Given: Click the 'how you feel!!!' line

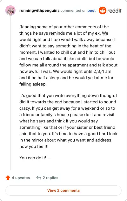Looking at the screenshot, I should [34, 146].
